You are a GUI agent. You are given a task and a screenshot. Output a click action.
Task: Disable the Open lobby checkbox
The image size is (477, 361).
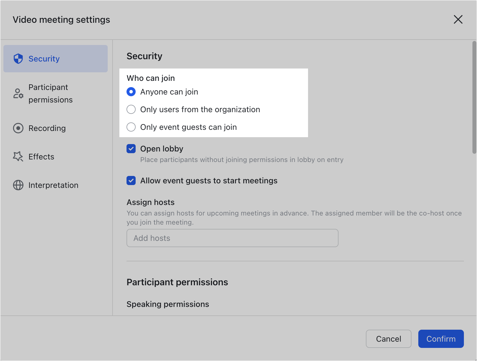(x=131, y=148)
